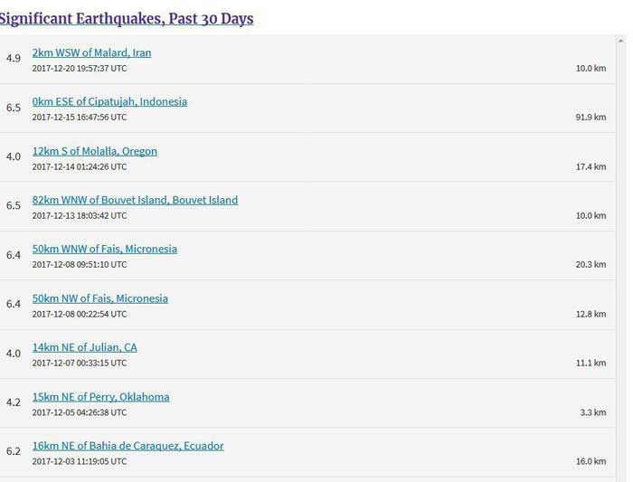Click the scrollbar up arrow of the earthquake list
The width and height of the screenshot is (633, 482).
(x=621, y=41)
